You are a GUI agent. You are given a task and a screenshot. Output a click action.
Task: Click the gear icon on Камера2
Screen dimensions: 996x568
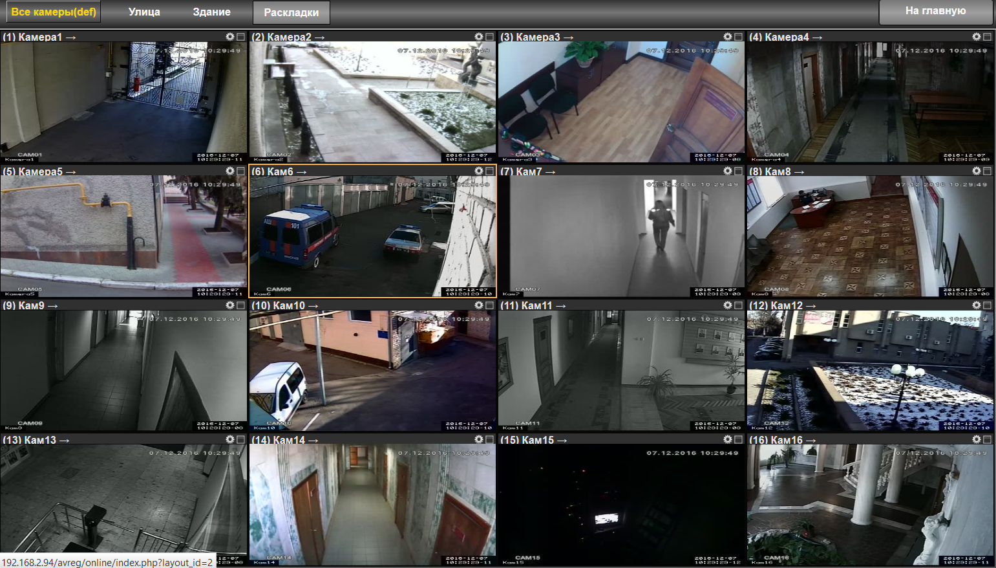478,37
